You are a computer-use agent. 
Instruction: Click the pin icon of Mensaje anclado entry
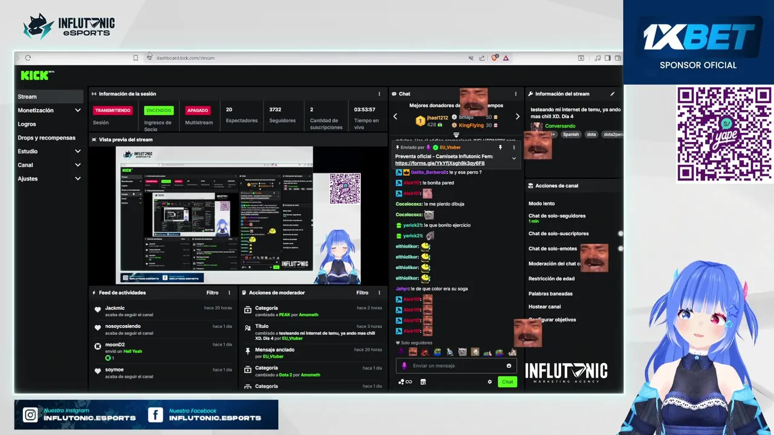pyautogui.click(x=248, y=351)
